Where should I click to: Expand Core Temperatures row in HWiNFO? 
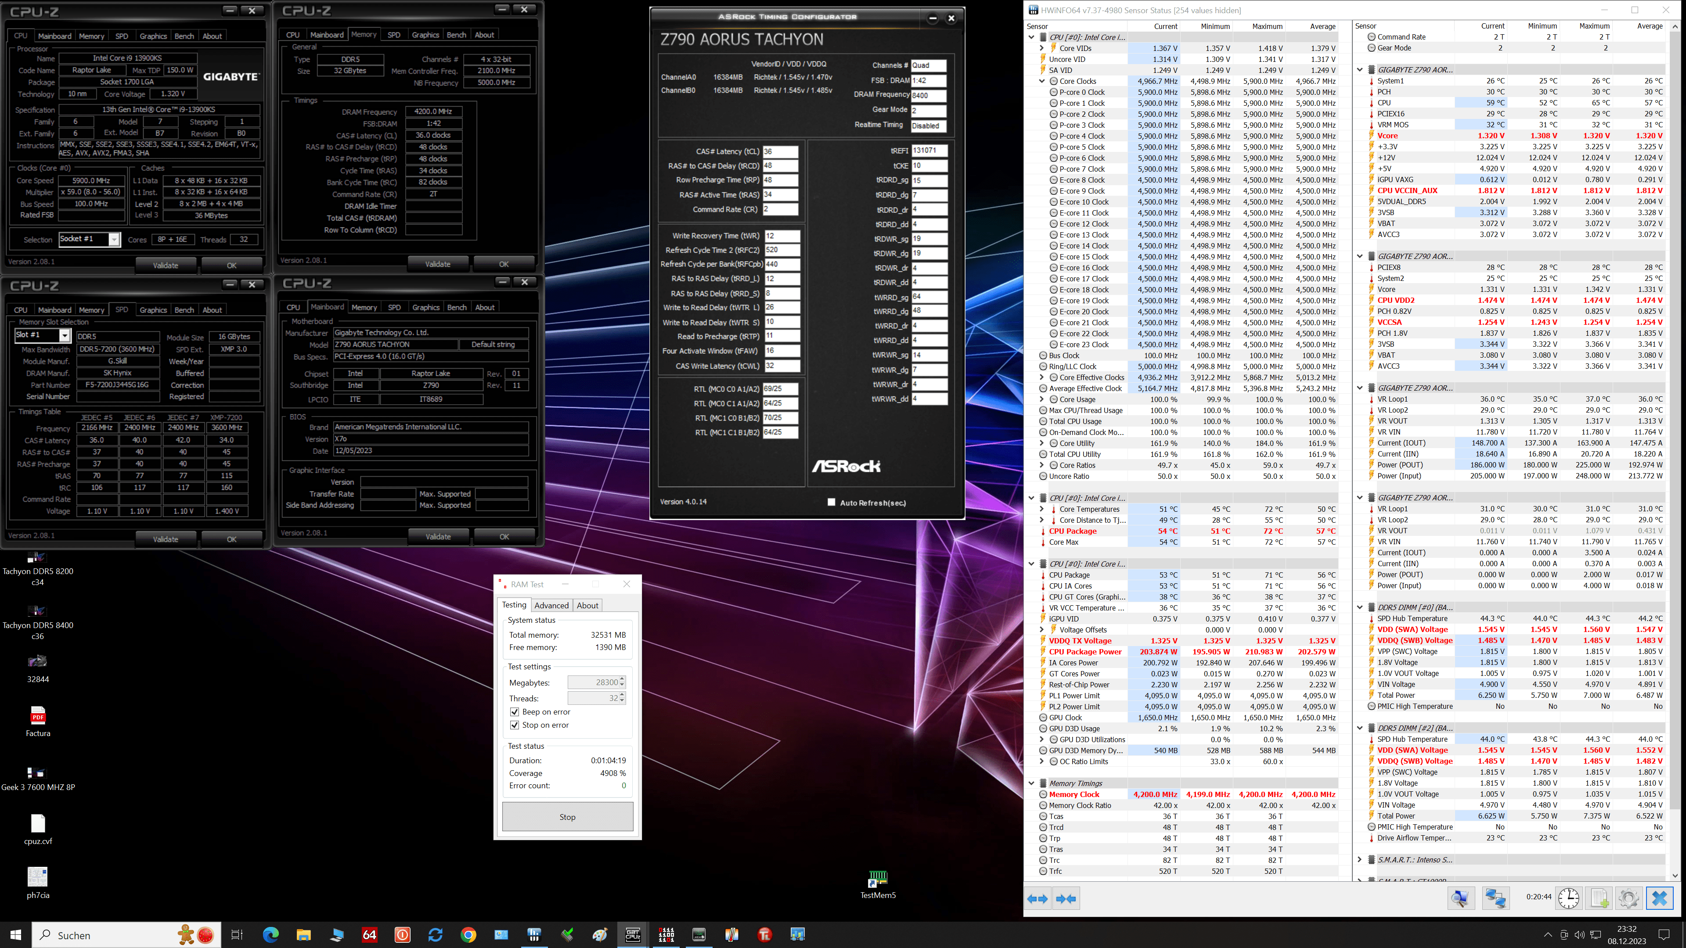[1042, 509]
